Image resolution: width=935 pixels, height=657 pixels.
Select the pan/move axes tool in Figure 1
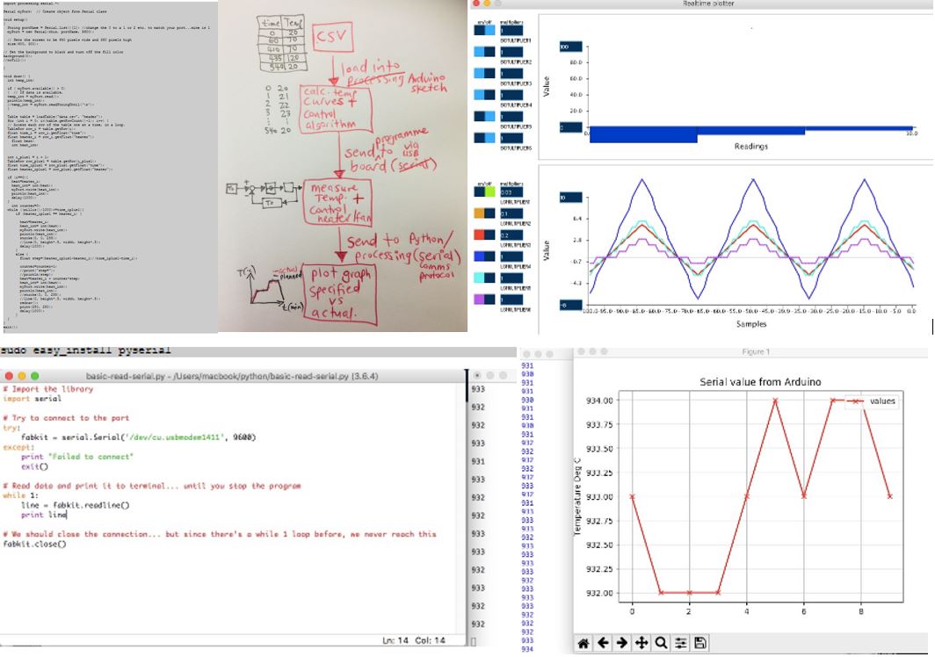(641, 643)
